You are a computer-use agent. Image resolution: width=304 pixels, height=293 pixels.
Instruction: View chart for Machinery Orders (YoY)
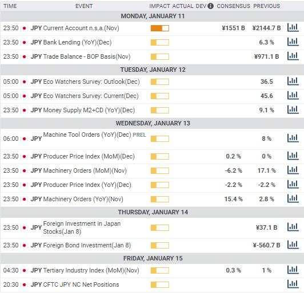(293, 198)
